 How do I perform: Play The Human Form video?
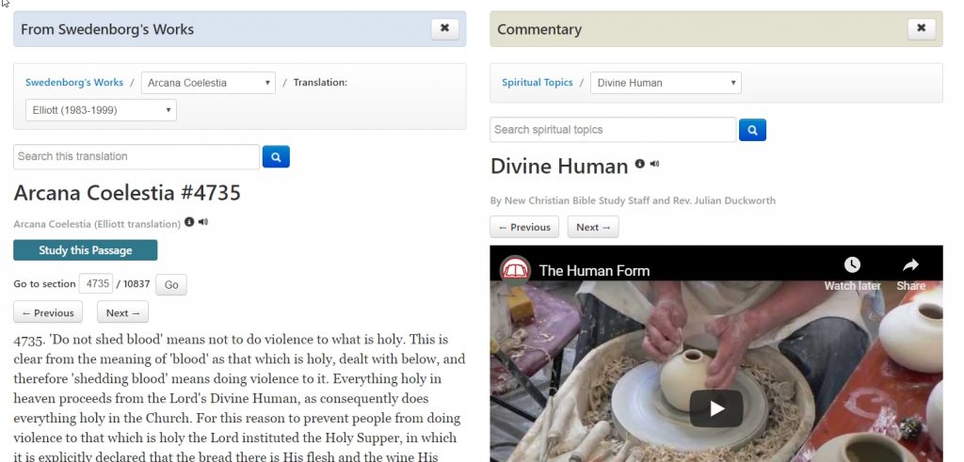pyautogui.click(x=715, y=408)
